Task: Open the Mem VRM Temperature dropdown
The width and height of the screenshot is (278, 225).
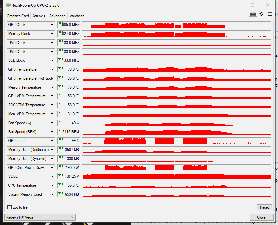Action: click(52, 114)
